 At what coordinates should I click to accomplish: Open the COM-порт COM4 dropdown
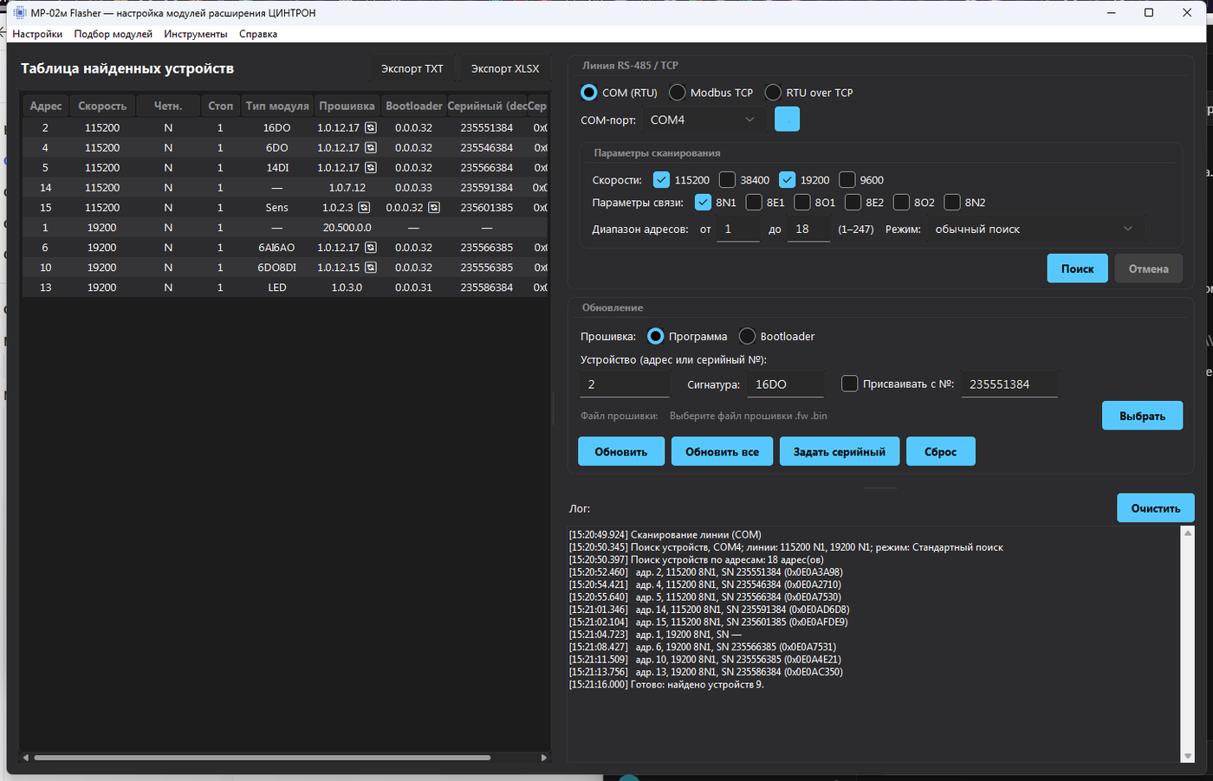(703, 119)
